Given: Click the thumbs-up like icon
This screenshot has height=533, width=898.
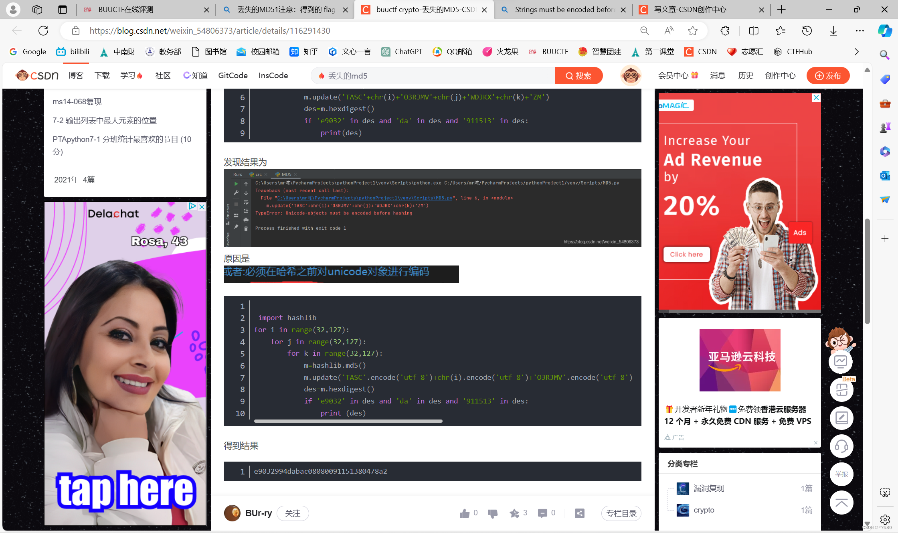Looking at the screenshot, I should 465,513.
